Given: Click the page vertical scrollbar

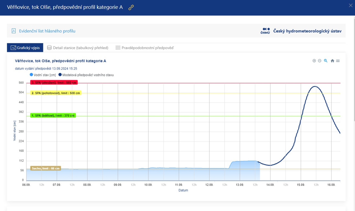Looking at the screenshot, I should coord(354,69).
